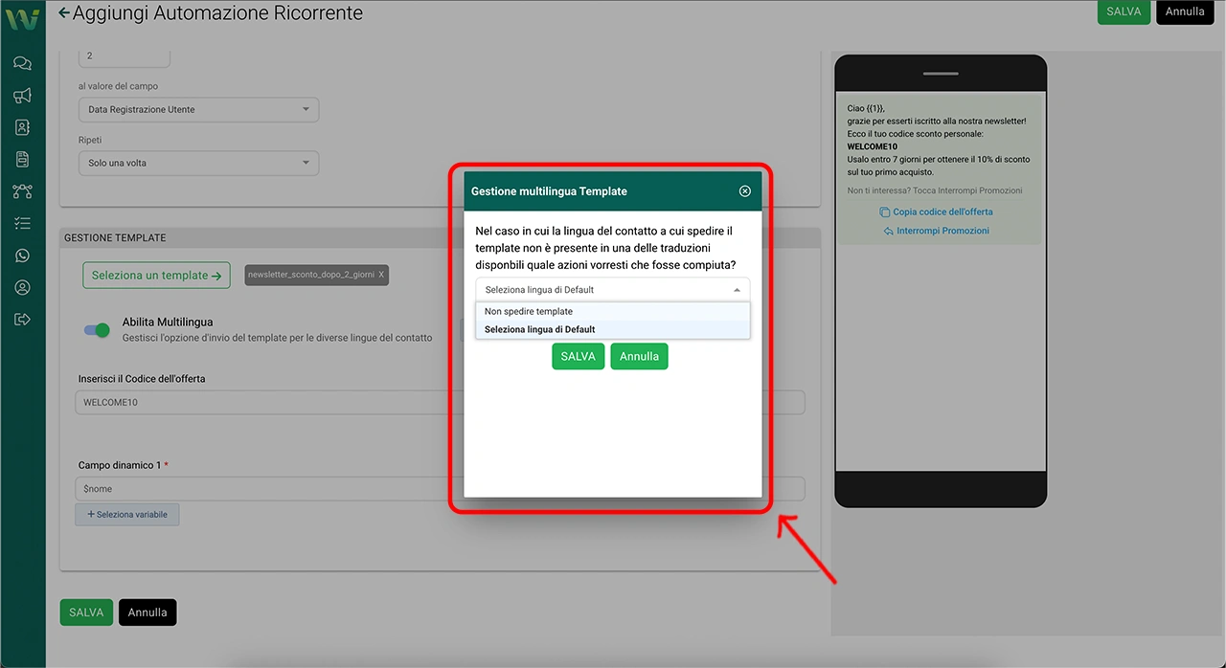Open the user profile sidebar icon
This screenshot has height=668, width=1226.
click(22, 287)
